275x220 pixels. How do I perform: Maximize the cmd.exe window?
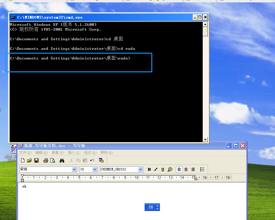200,17
